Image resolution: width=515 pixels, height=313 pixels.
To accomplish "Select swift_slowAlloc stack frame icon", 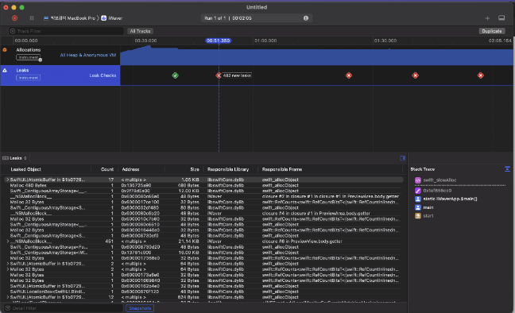I will pos(418,180).
